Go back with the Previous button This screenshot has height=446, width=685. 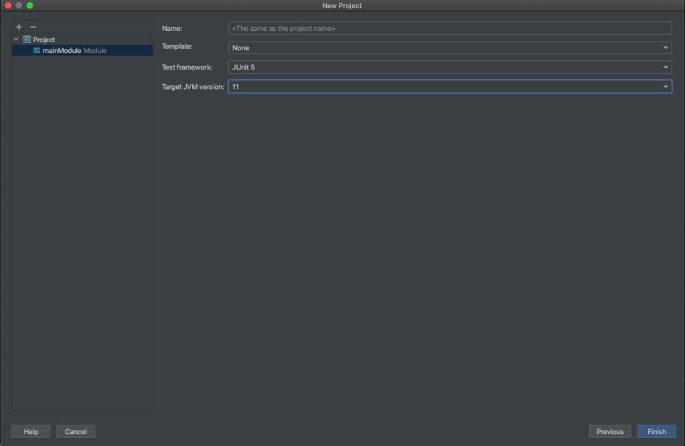[x=609, y=432]
